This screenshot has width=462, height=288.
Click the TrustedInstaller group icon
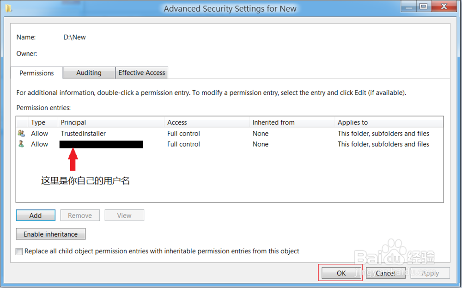pos(21,134)
